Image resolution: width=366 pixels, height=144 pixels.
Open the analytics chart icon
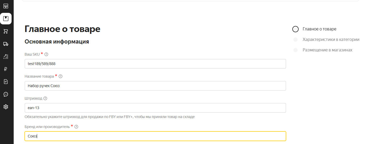[6, 56]
